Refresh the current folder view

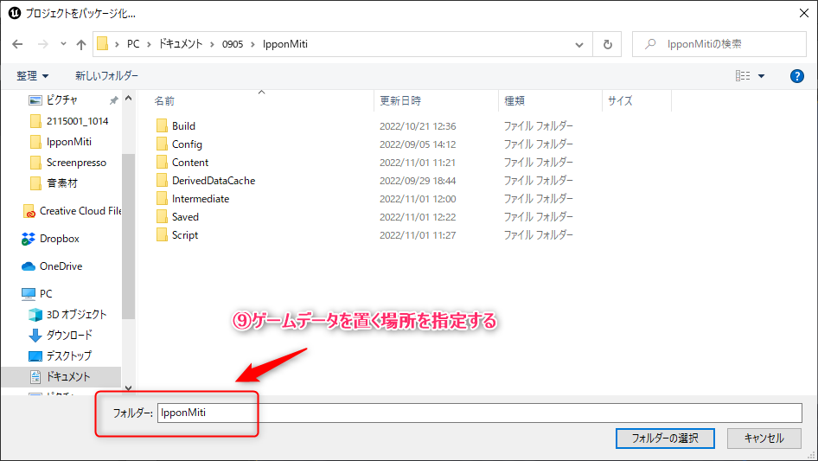608,44
